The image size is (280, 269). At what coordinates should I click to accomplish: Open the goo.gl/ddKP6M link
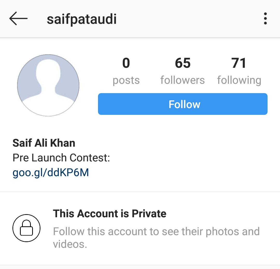coord(51,173)
